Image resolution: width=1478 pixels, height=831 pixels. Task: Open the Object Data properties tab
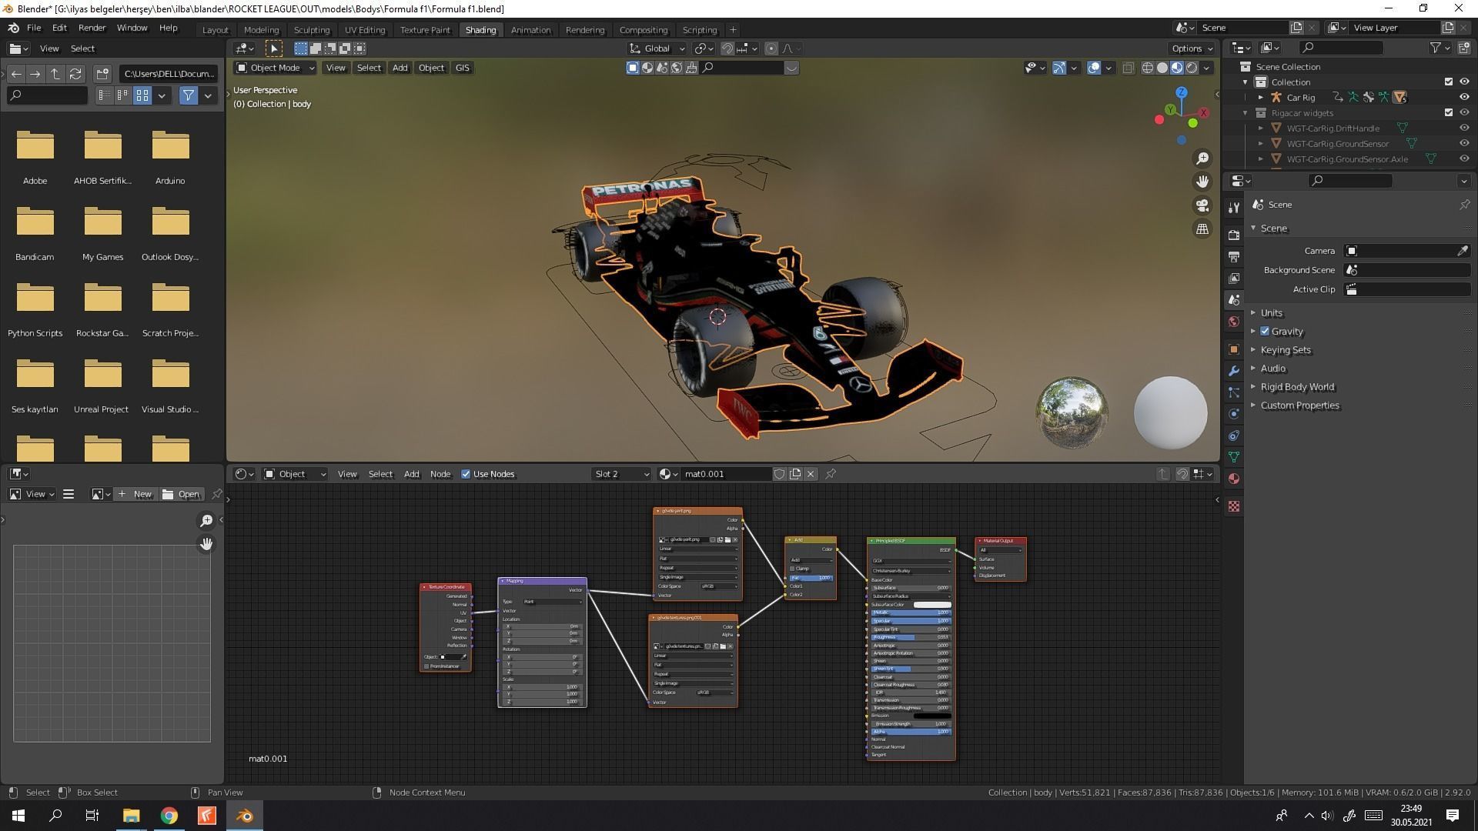pyautogui.click(x=1234, y=457)
